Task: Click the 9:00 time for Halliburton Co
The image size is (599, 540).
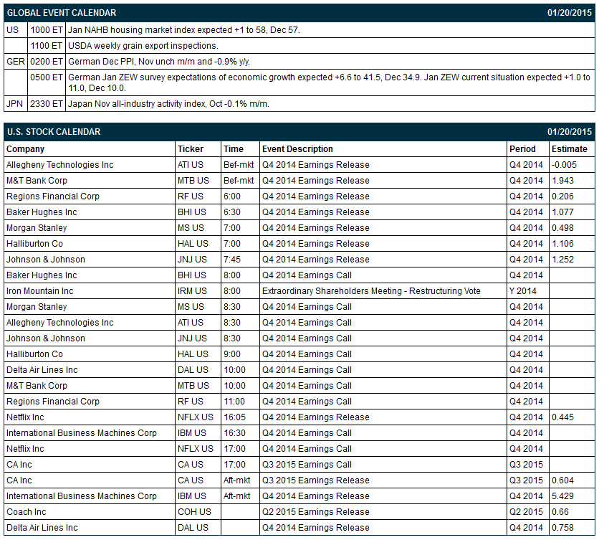Action: coord(232,354)
